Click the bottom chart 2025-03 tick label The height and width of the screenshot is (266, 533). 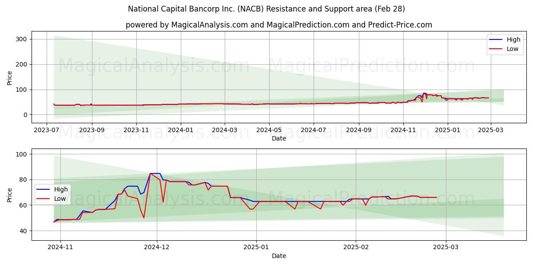(446, 247)
